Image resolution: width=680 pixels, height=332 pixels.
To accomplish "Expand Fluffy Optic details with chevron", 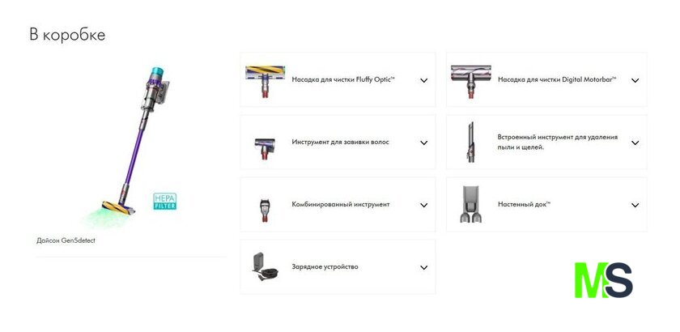I will point(423,80).
